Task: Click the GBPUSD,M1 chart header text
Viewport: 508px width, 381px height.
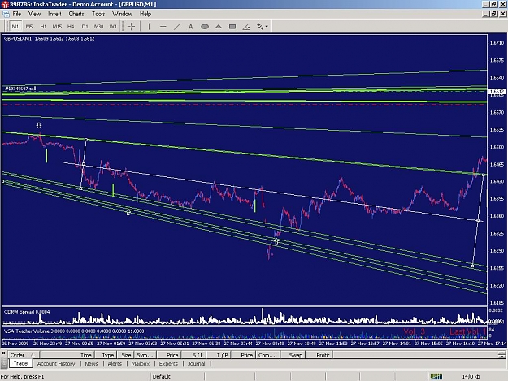Action: tap(50, 38)
